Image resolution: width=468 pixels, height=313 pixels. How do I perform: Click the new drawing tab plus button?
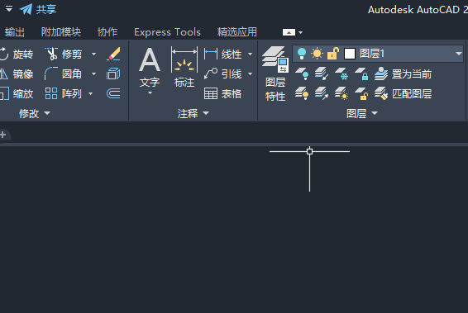[x=3, y=135]
